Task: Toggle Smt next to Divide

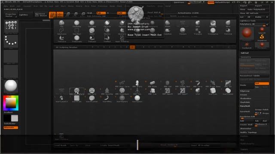Action: point(262,83)
